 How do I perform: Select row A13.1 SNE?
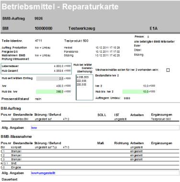click(90, 163)
